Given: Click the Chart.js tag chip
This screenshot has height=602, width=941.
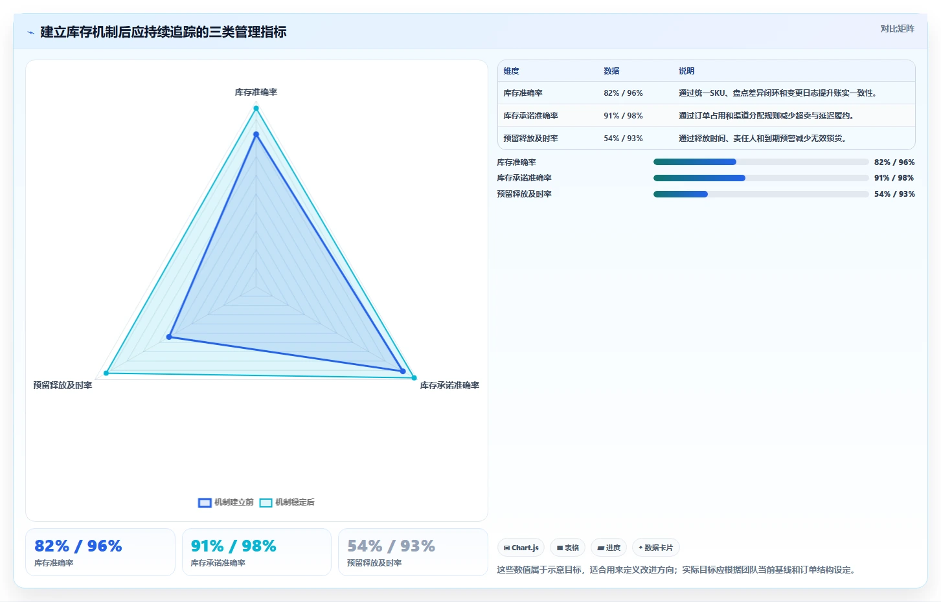Looking at the screenshot, I should coord(521,548).
